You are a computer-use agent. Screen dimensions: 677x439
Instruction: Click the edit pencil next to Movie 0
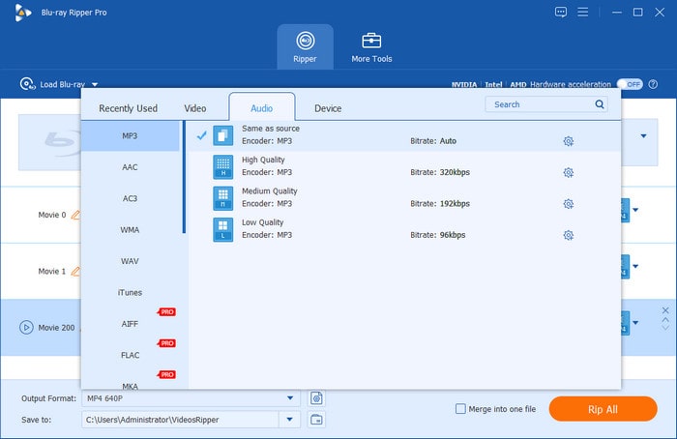coord(75,215)
